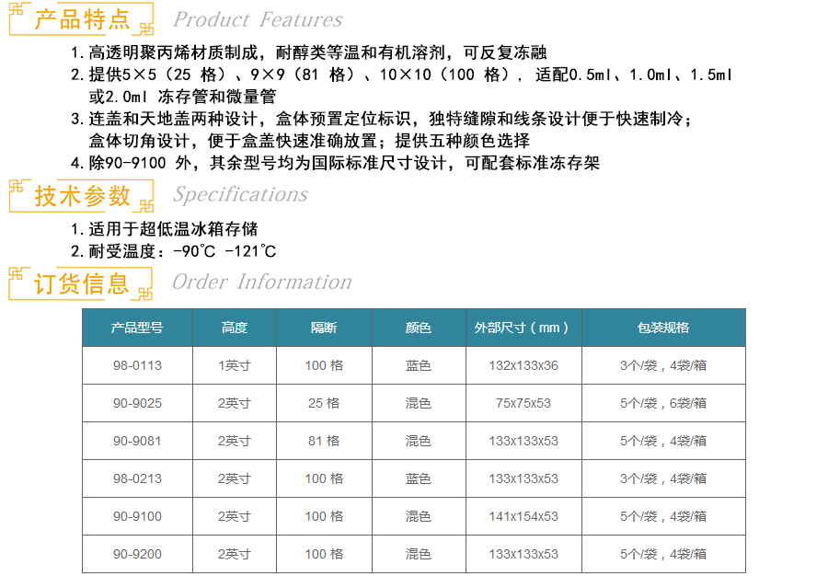828x576 pixels.
Task: Click the 颜色 column header
Action: point(419,328)
